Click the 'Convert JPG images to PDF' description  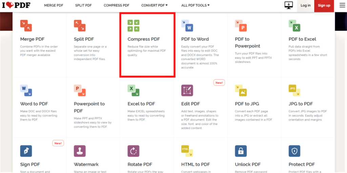pos(308,115)
